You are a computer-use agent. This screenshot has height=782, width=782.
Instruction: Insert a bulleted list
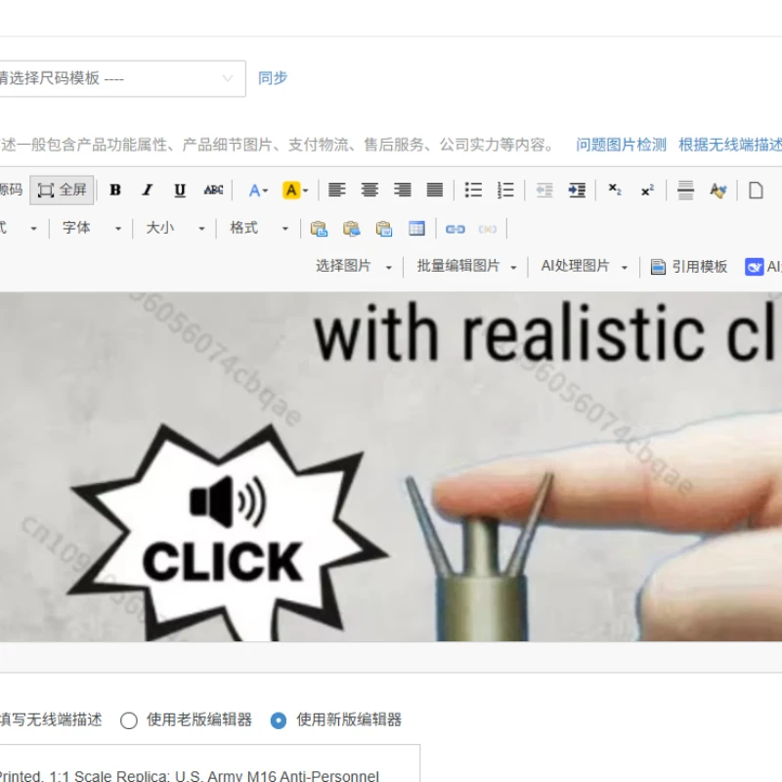[x=473, y=190]
